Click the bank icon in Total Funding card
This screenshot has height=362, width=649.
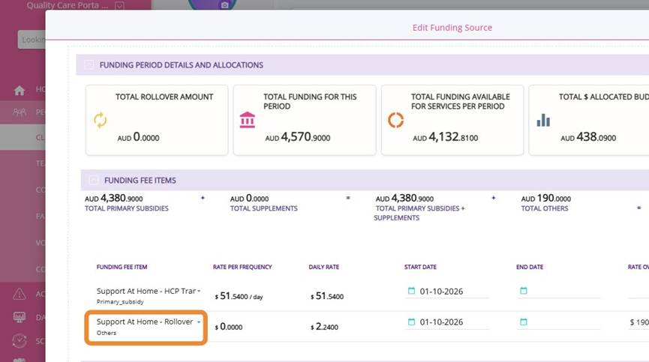[x=248, y=120]
